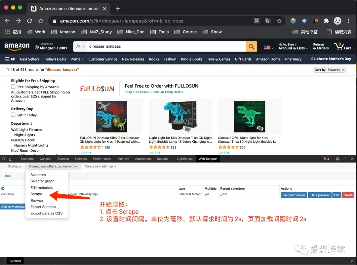Open Chrome's three-dot menu
This screenshot has width=357, height=265.
(349, 21)
